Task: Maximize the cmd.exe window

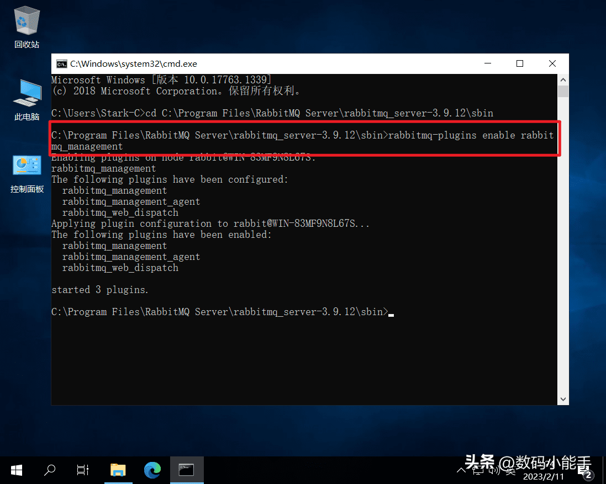Action: click(520, 64)
